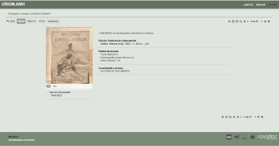
Task: Click the top '4 de 47' record counter
Action: 254,21
